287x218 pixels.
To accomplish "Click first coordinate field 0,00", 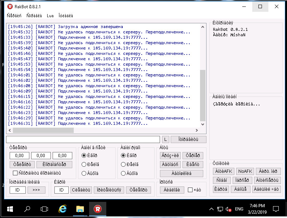I will tap(19, 156).
